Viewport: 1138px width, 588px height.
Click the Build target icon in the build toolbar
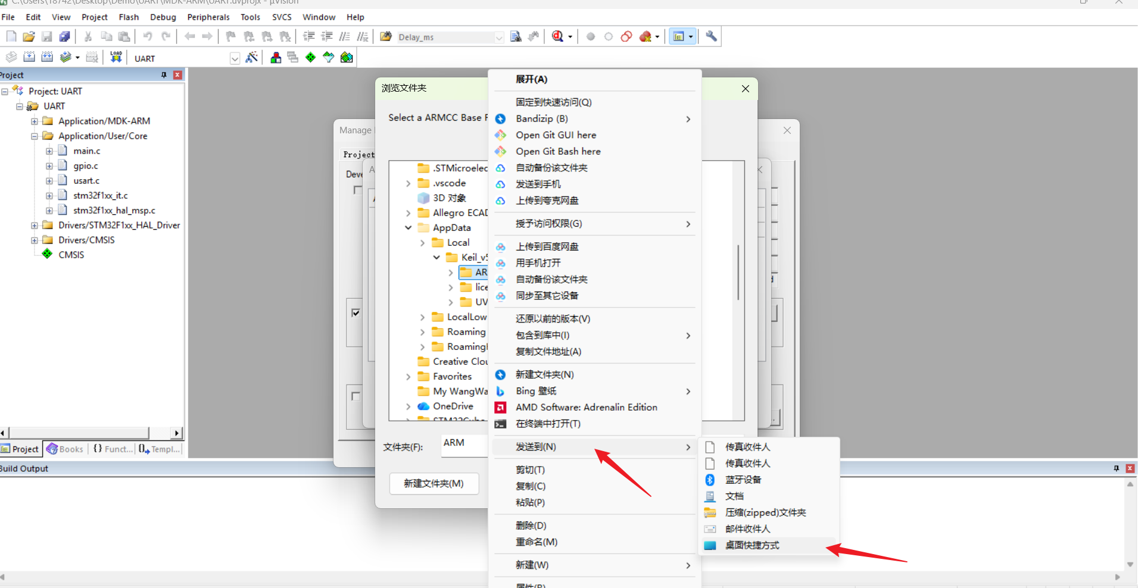pyautogui.click(x=29, y=58)
